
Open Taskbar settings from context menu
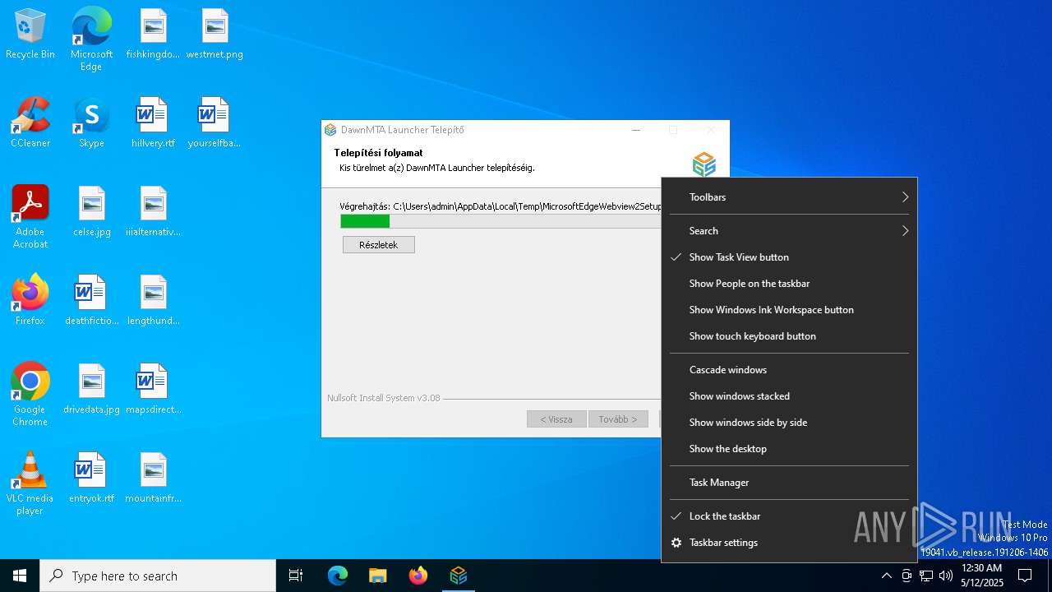point(789,543)
